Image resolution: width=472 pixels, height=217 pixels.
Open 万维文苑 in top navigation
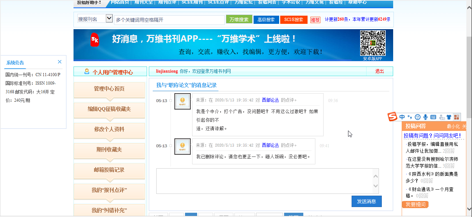pos(315,2)
